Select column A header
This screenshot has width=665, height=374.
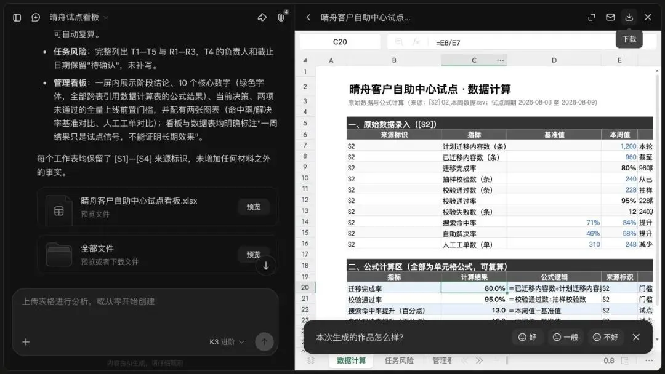tap(331, 60)
